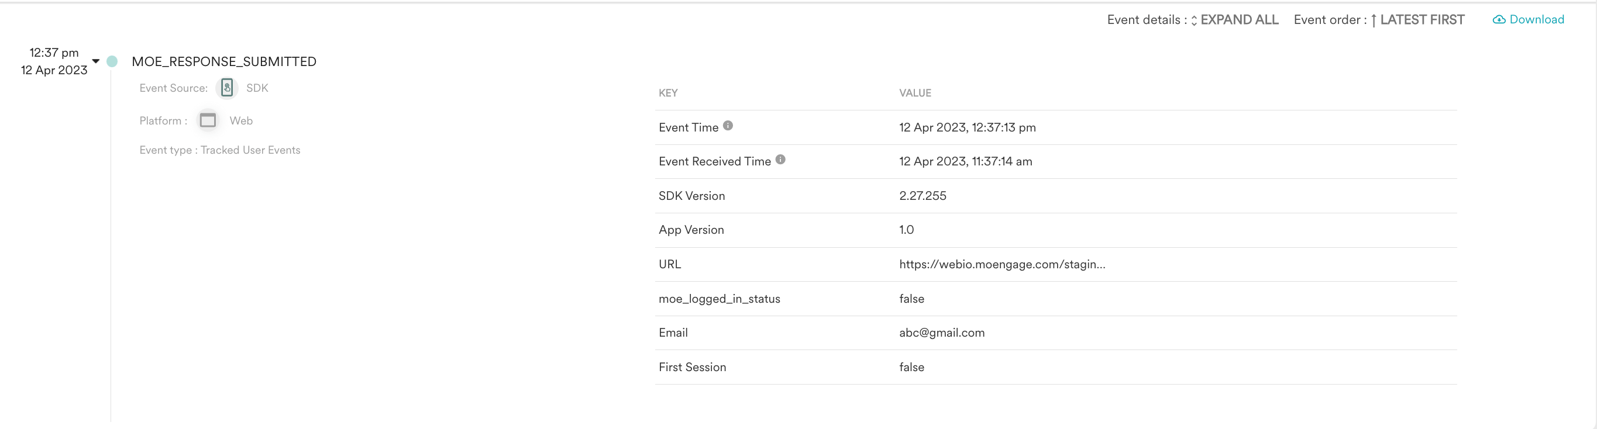Click the Latest First sort arrow icon
This screenshot has width=1597, height=429.
click(1374, 20)
